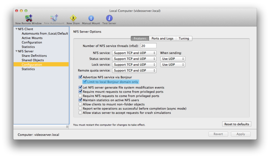Click the Reset to defaults button
270x158 pixels.
pos(237,124)
